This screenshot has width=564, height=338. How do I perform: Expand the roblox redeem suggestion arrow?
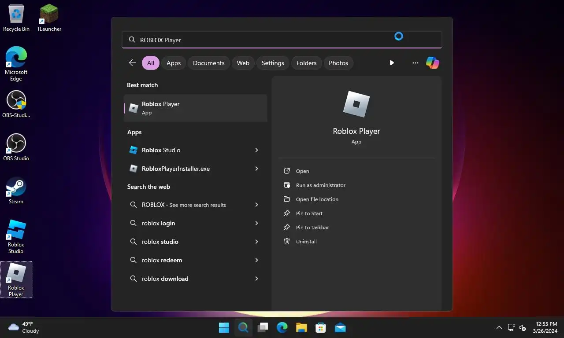(256, 260)
